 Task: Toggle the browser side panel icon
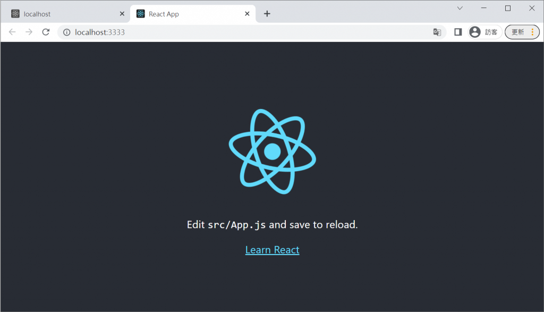pyautogui.click(x=458, y=32)
